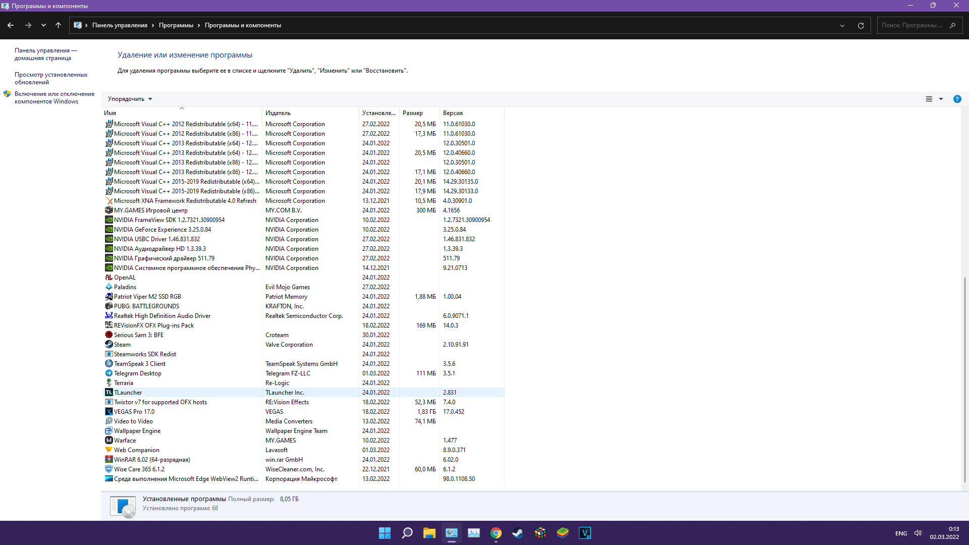Select the TLauncher icon in the list

(x=109, y=392)
